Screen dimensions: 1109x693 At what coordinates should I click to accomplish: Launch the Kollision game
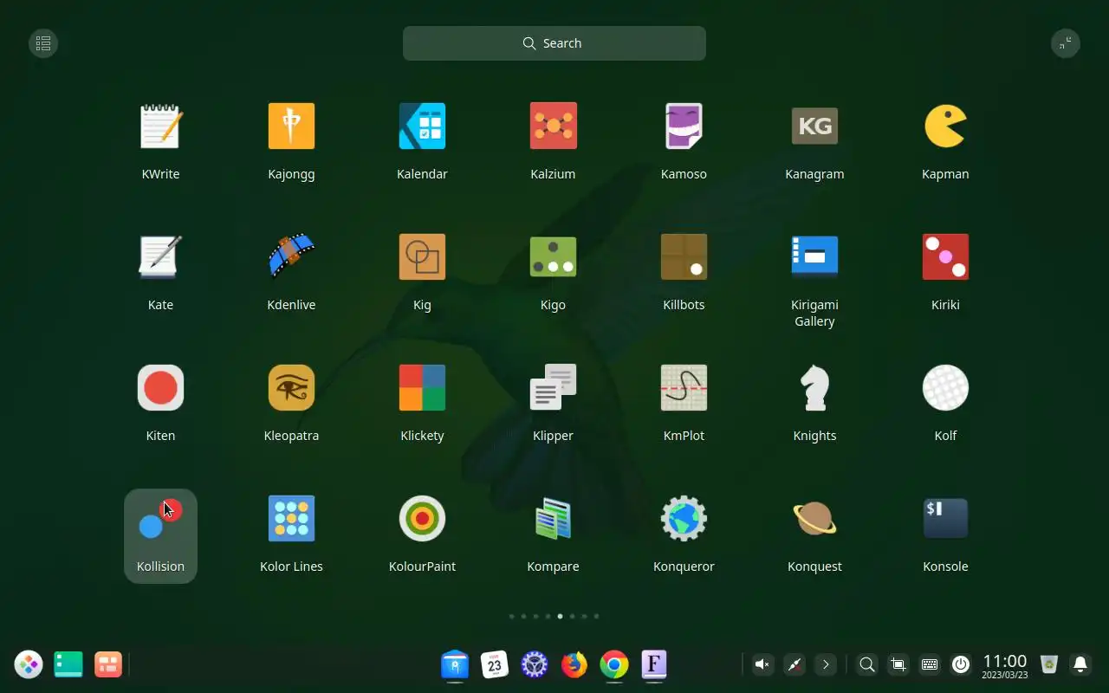[160, 535]
